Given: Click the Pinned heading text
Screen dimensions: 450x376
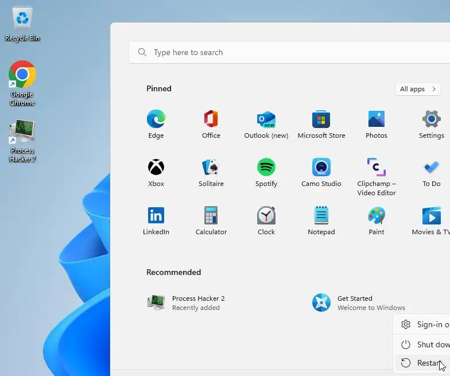Looking at the screenshot, I should click(x=158, y=88).
